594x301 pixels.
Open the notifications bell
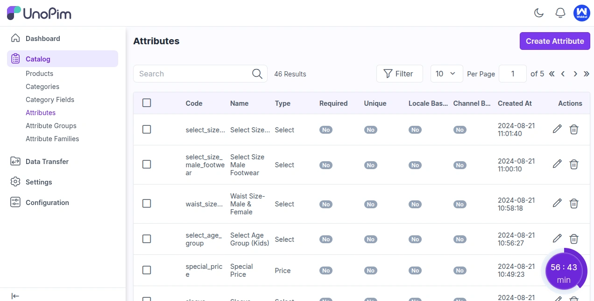(560, 13)
